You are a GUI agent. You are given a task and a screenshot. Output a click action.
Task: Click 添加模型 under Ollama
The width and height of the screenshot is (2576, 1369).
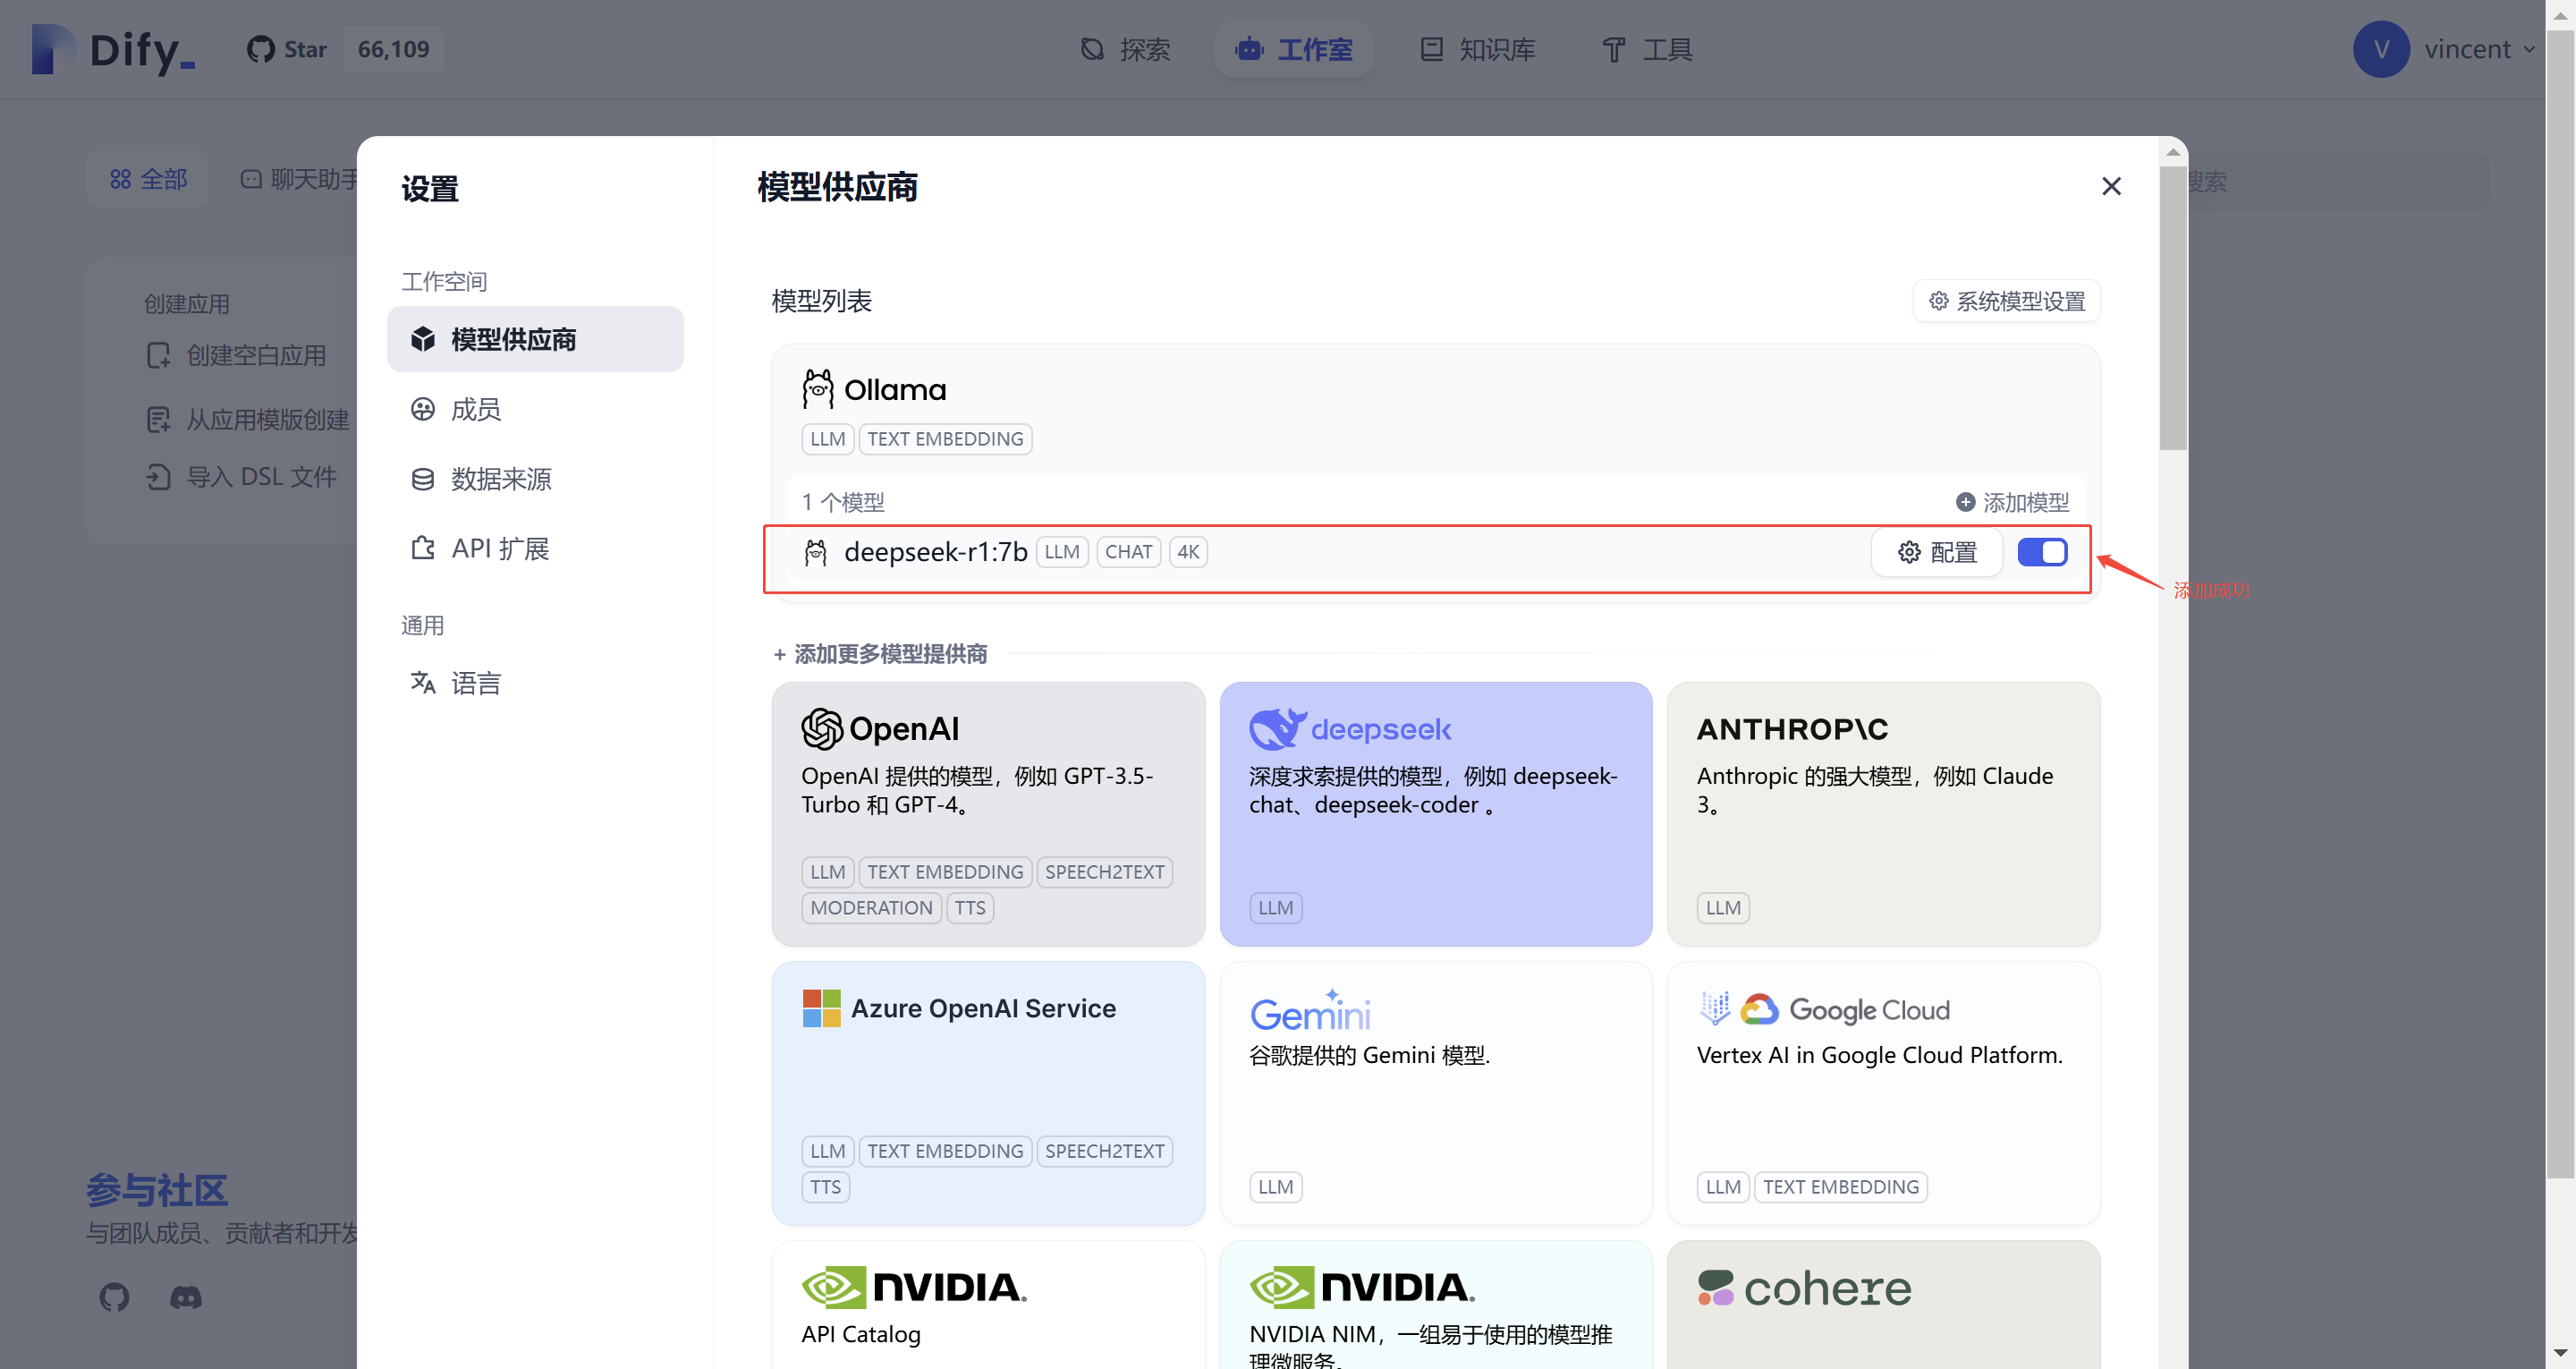click(2012, 501)
